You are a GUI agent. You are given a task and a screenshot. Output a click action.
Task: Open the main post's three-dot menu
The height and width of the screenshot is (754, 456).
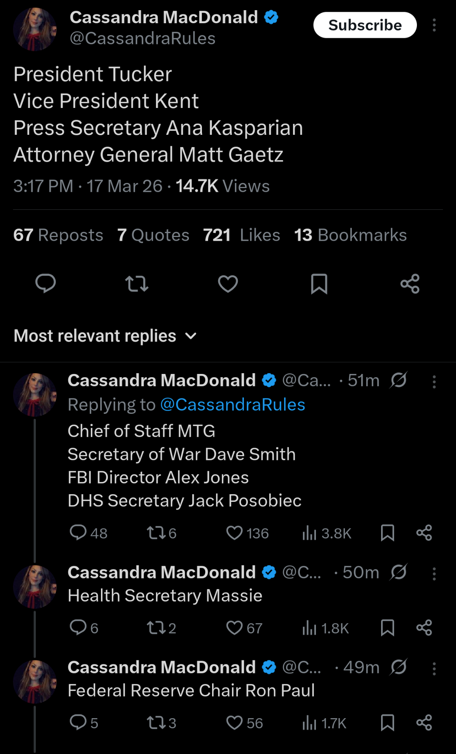(434, 25)
